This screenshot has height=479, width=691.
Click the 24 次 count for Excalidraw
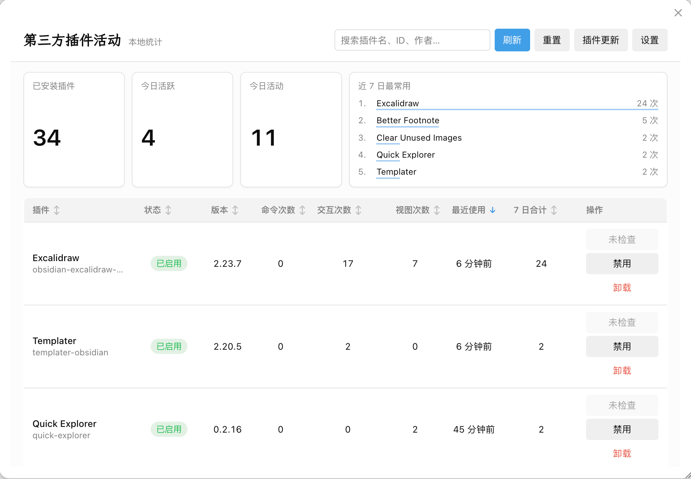click(647, 103)
